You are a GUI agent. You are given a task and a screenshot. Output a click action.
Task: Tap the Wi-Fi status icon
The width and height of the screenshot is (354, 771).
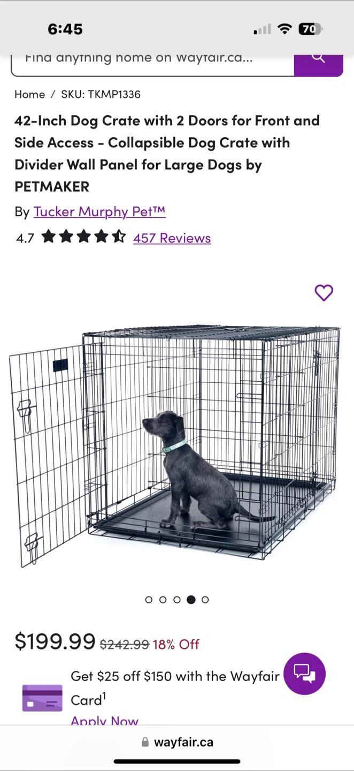pos(285,29)
